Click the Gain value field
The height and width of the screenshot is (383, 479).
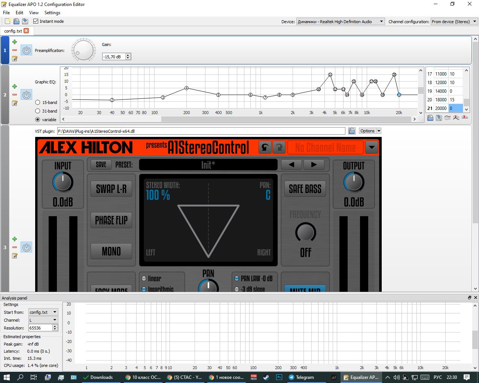(x=114, y=56)
